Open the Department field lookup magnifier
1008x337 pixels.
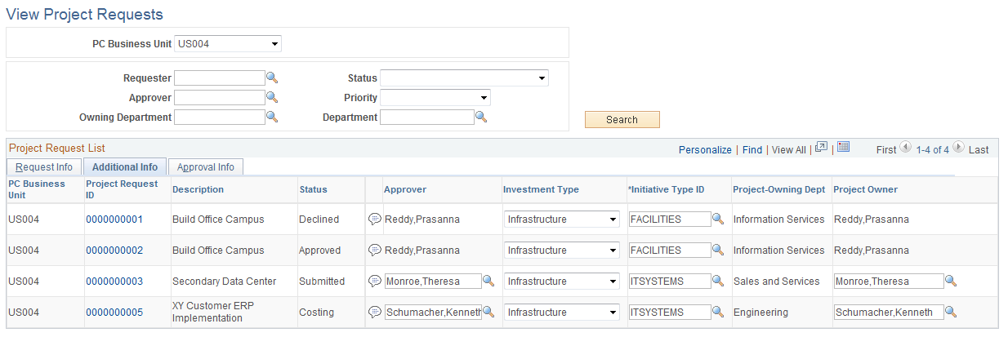click(x=481, y=118)
